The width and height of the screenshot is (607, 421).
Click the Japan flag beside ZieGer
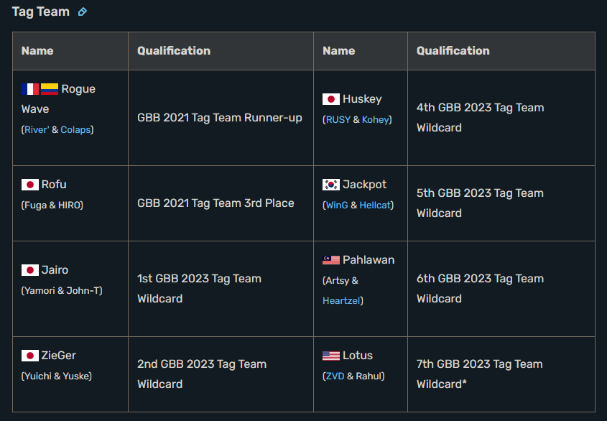[30, 356]
